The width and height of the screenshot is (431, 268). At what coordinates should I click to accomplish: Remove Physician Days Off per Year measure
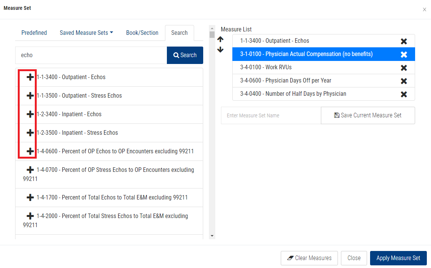click(x=404, y=81)
